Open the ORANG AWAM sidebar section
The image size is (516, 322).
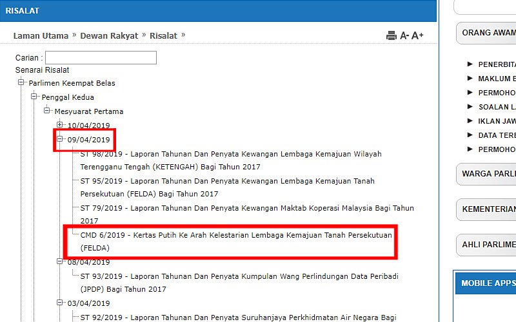pos(488,33)
